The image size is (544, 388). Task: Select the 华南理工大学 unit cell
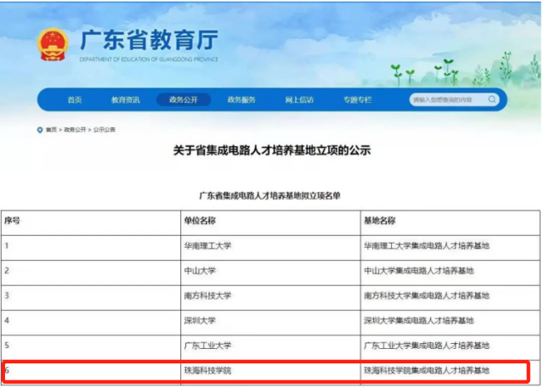[x=270, y=248]
